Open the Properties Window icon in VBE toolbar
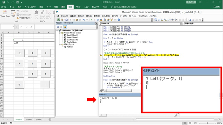 tap(108, 20)
